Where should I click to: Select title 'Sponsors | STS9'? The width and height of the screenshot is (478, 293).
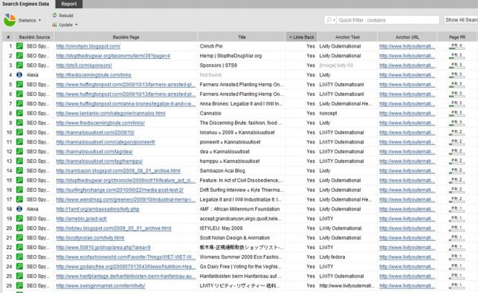coord(219,65)
